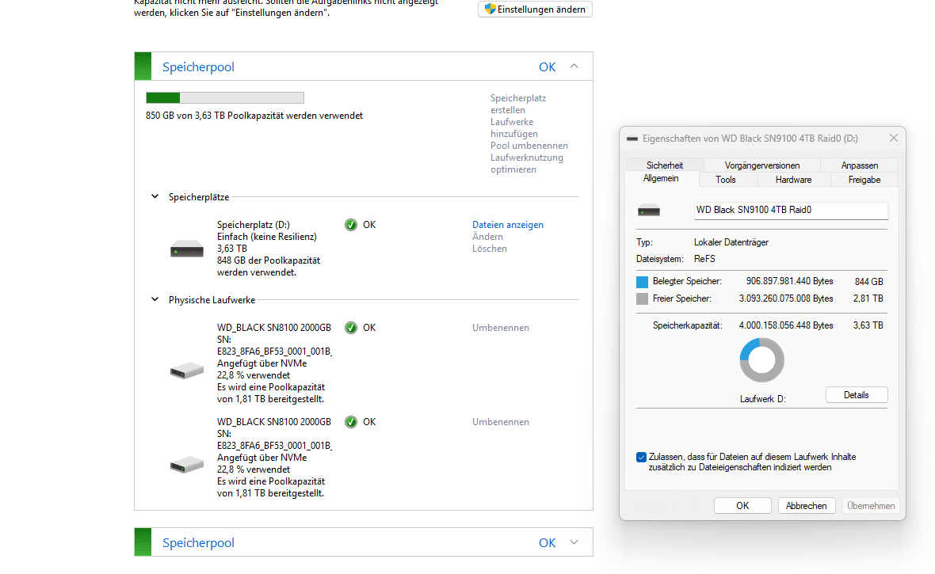This screenshot has width=935, height=574.
Task: Click the "Lokaler Datenträger" type value
Action: 731,242
